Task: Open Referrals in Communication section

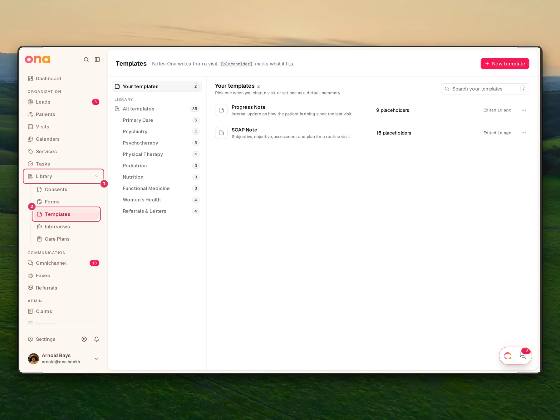Action: point(63,288)
